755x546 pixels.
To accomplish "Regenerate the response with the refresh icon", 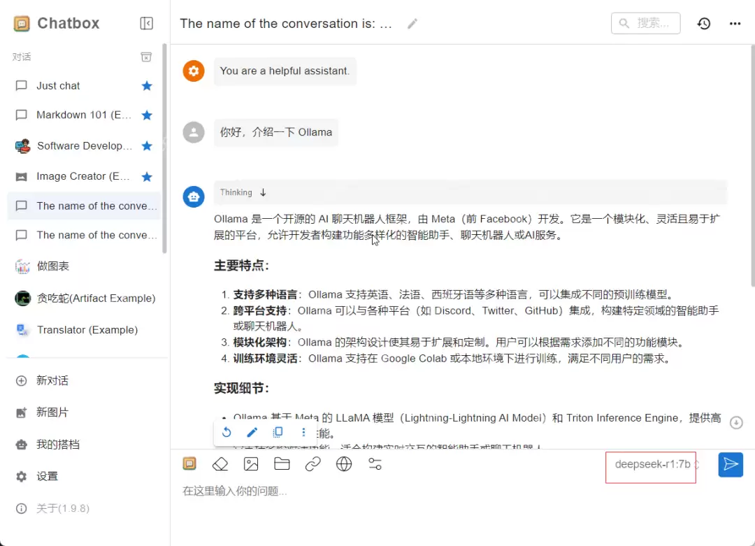I will [x=226, y=432].
